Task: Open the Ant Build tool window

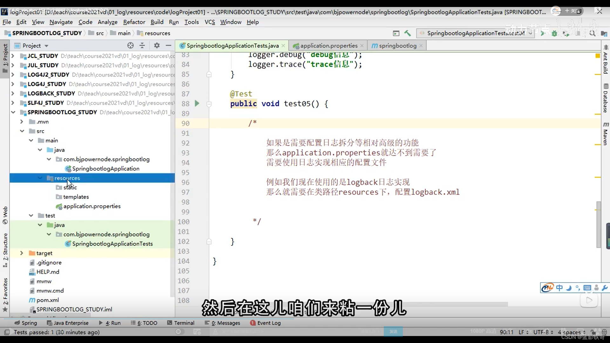Action: coord(606,59)
